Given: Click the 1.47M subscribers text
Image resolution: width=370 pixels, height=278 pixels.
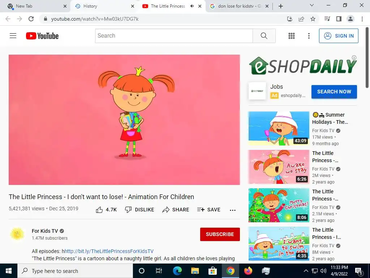Looking at the screenshot, I should tap(50, 238).
